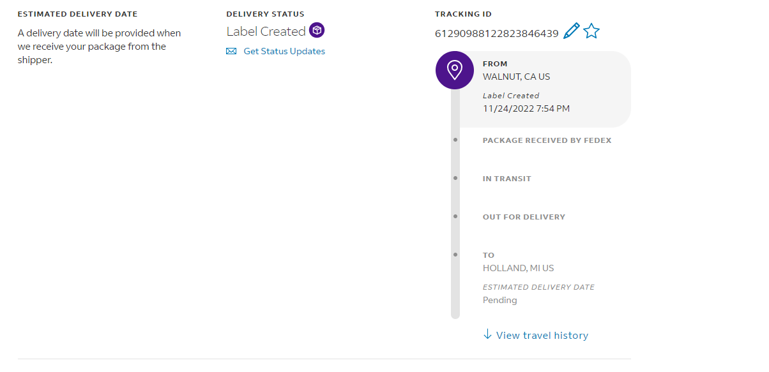Image resolution: width=769 pixels, height=372 pixels.
Task: Click the In Transit milestone dot
Action: (x=455, y=178)
